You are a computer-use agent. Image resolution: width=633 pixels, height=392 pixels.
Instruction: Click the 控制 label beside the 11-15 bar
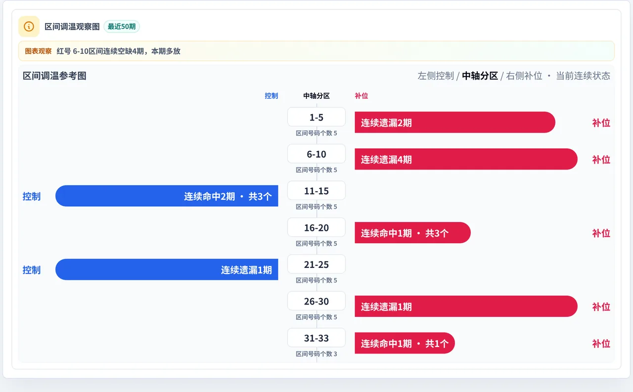pyautogui.click(x=32, y=196)
